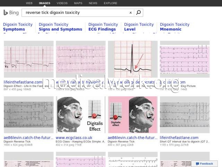This screenshot has width=222, height=167.
Task: Click the Bing logo
Action: (x=11, y=12)
